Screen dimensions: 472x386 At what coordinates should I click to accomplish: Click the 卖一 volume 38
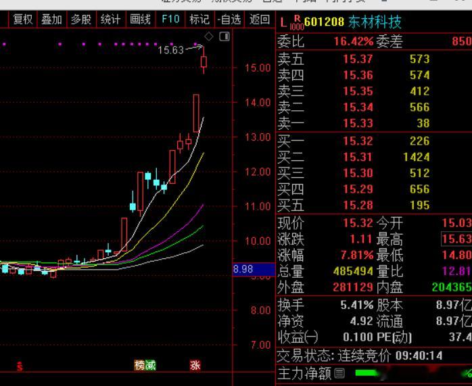(x=423, y=123)
